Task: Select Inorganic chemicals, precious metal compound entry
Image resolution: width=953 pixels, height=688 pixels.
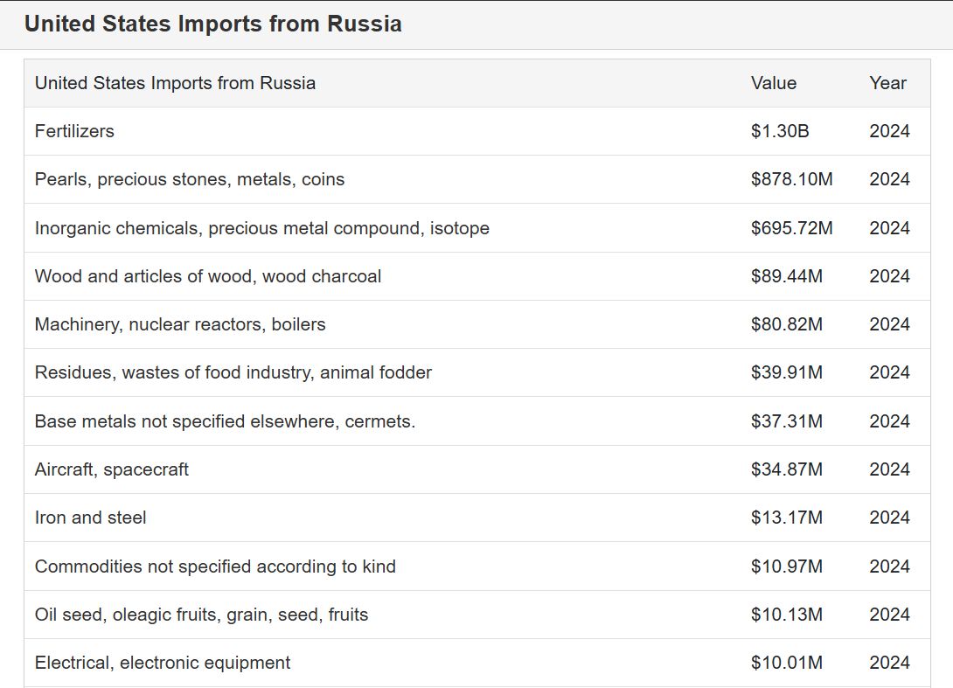Action: (x=261, y=228)
